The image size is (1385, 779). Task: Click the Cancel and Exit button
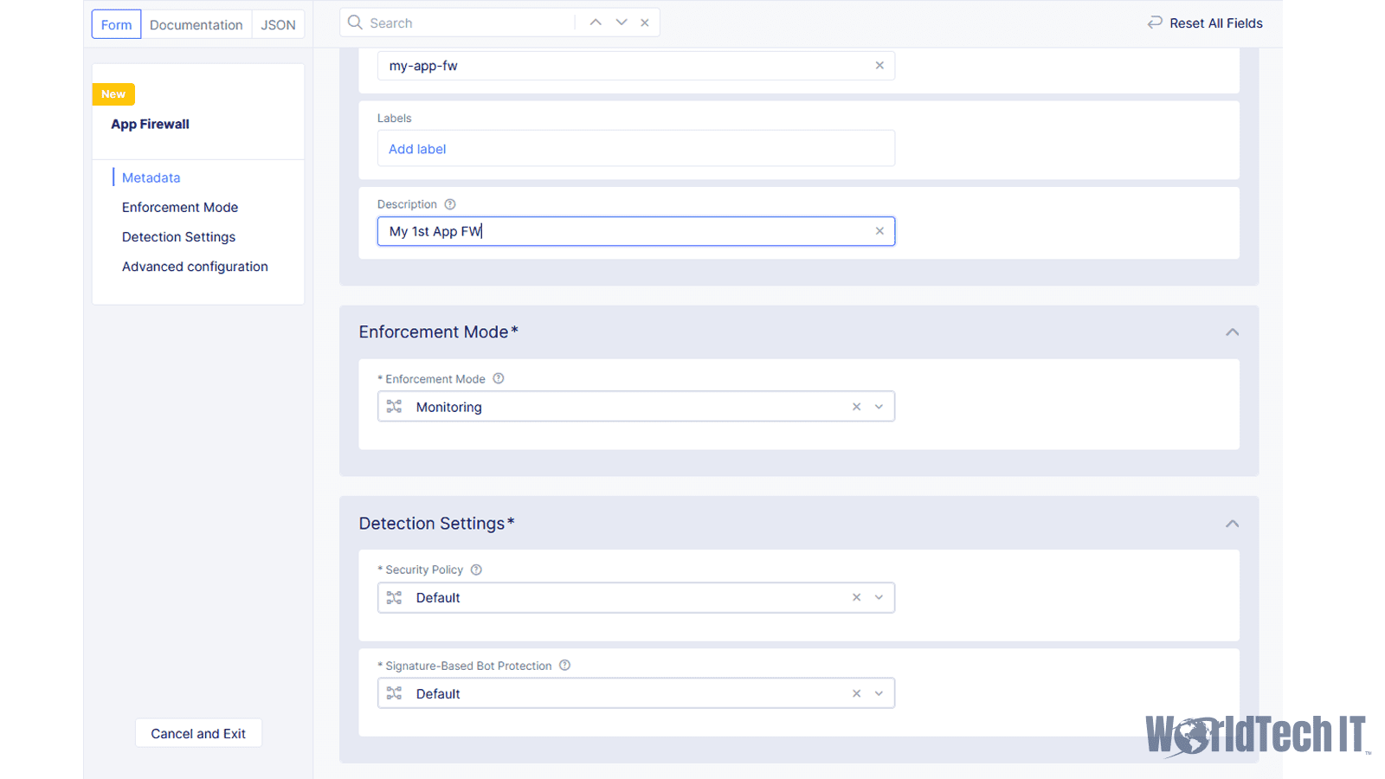198,733
